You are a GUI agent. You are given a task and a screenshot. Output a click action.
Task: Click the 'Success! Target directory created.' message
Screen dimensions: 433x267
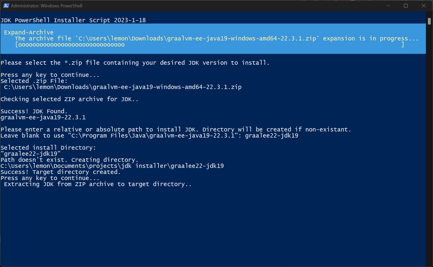click(x=61, y=172)
